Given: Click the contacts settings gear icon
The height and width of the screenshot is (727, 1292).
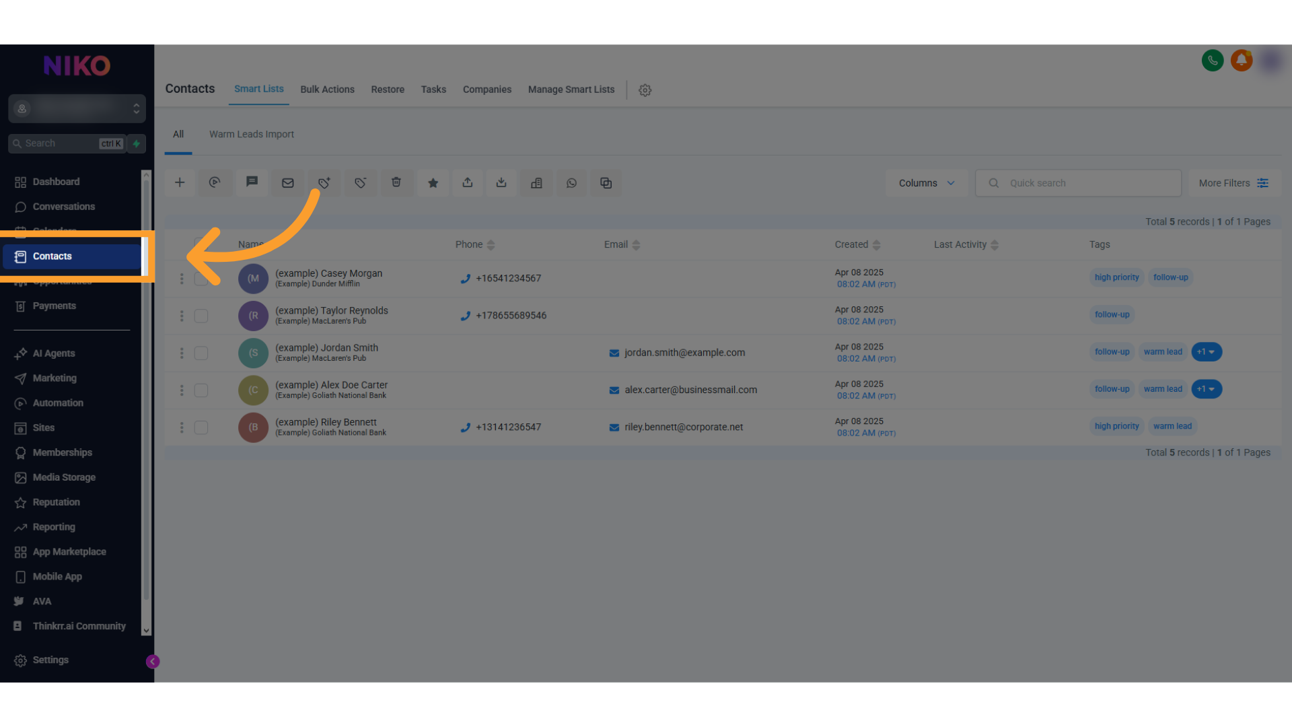Looking at the screenshot, I should point(645,90).
